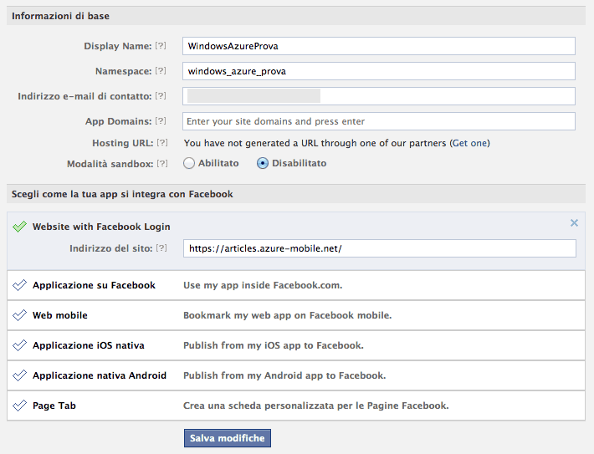Select the Disabilitato sandbox radio button
This screenshot has height=454, width=594.
263,163
